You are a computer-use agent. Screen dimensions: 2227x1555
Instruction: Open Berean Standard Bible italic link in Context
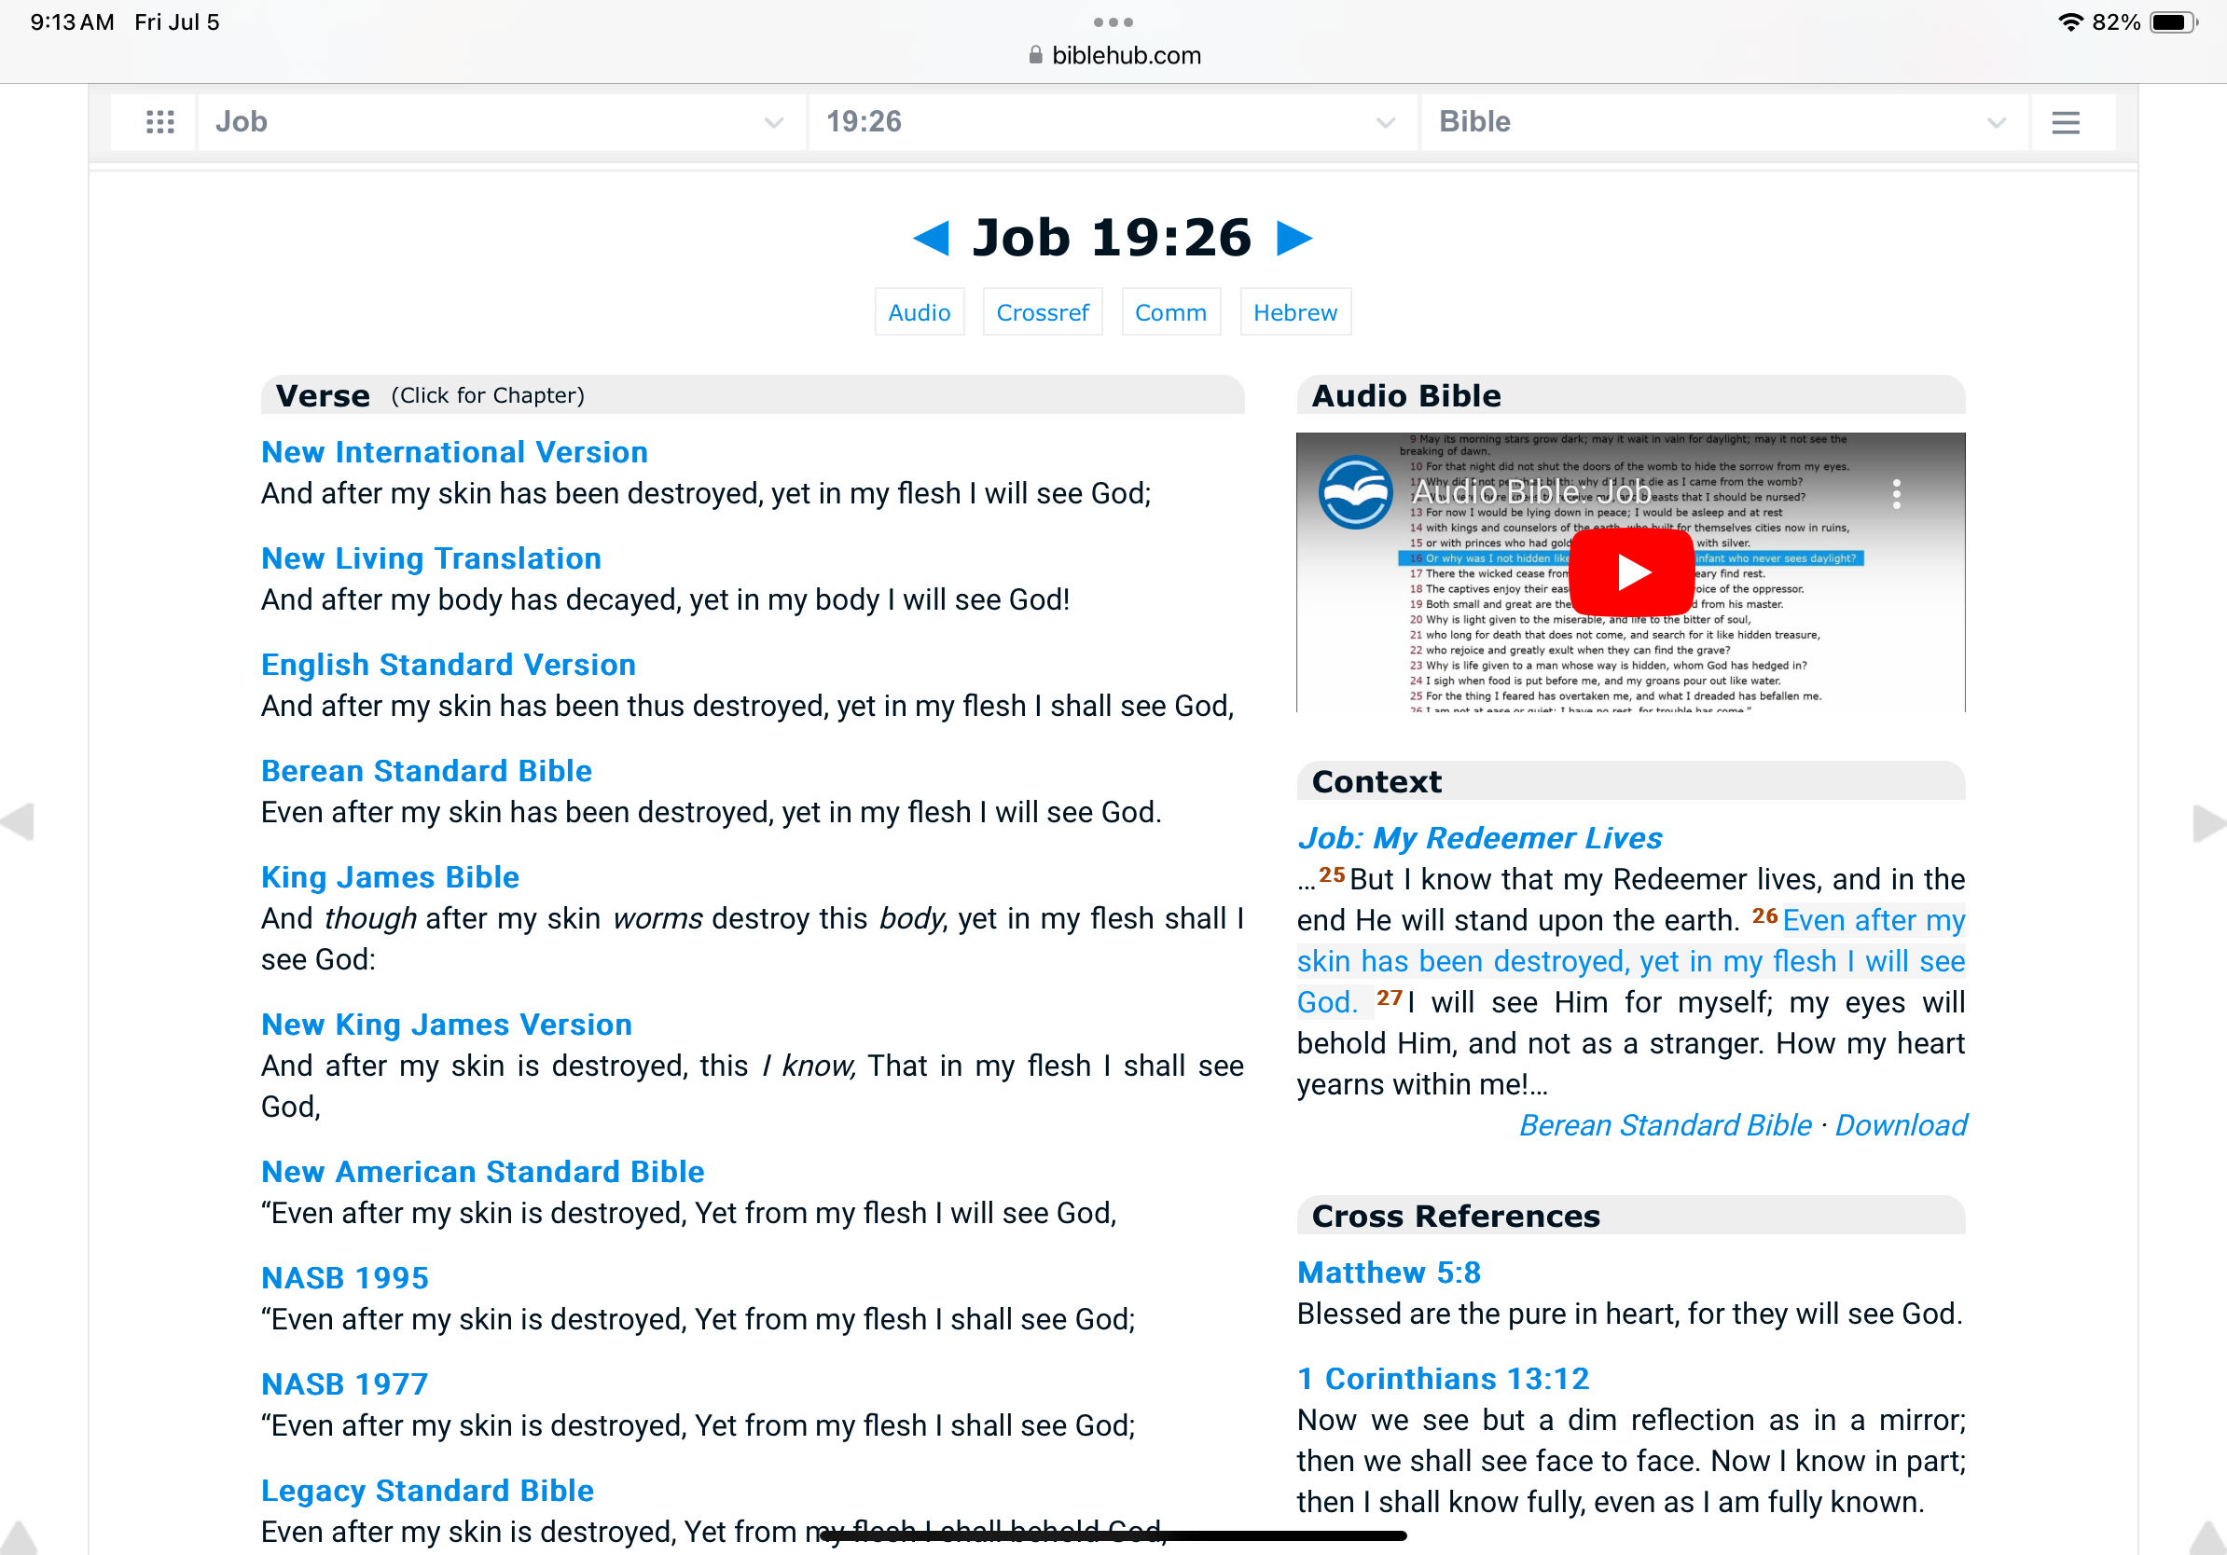point(1665,1124)
